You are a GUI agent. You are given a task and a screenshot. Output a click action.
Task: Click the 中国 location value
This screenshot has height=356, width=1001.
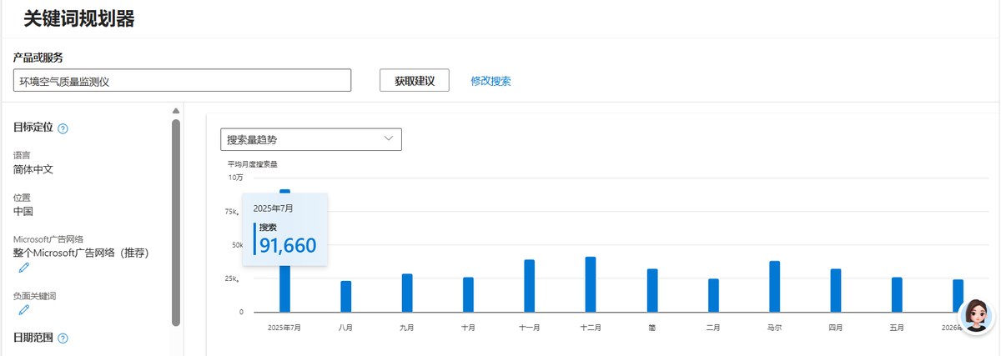23,211
